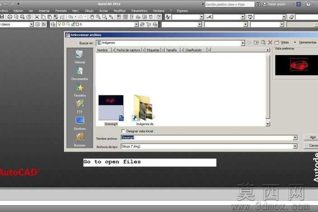Open the Insertar menu
This screenshot has width=318, height=212.
44,11
